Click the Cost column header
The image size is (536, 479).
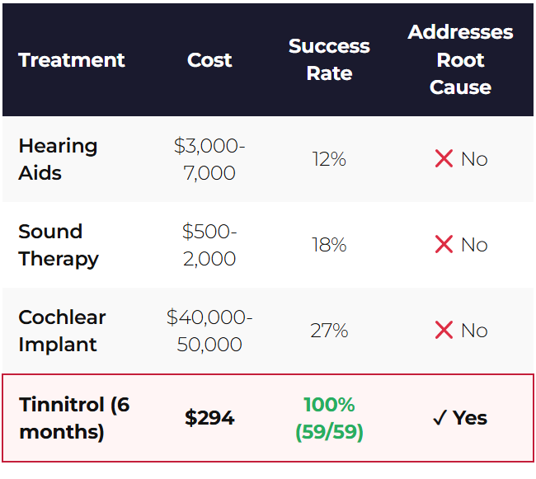point(209,60)
